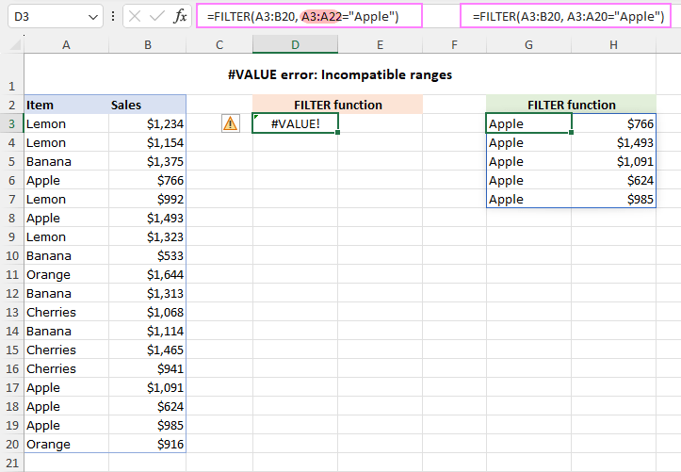Select cell G3 containing Apple

point(528,123)
